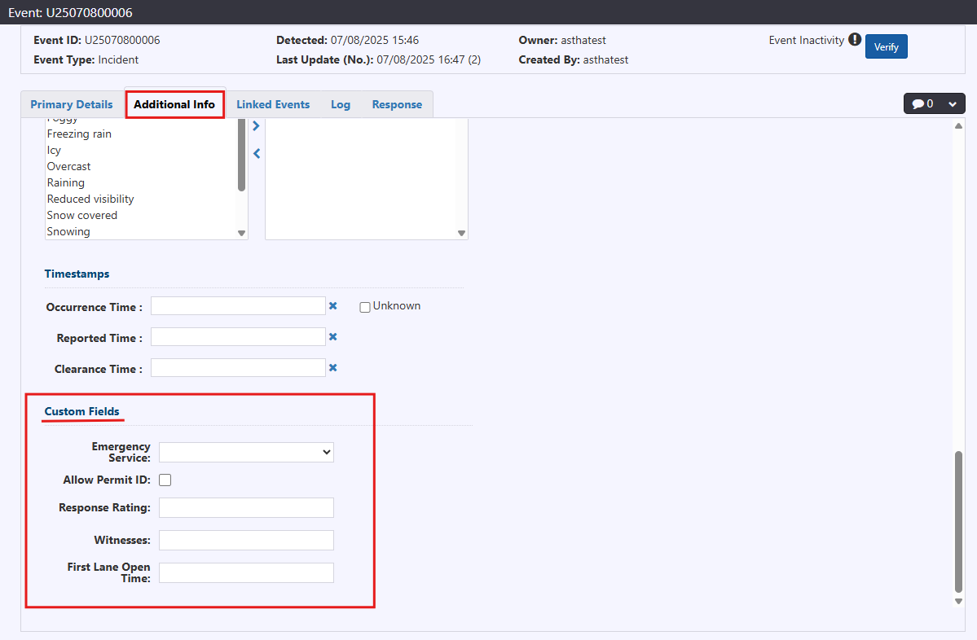977x640 pixels.
Task: Move selected condition right with arrow icon
Action: pos(257,126)
